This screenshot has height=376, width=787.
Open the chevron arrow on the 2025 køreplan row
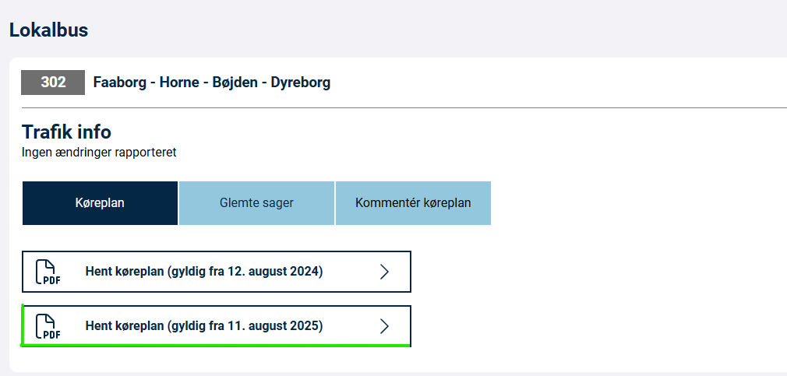pos(384,326)
